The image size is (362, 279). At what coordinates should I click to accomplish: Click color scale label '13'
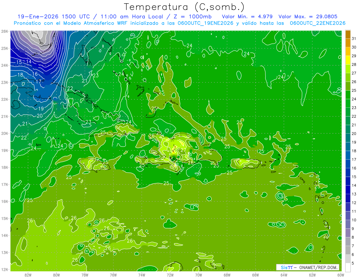354,194
